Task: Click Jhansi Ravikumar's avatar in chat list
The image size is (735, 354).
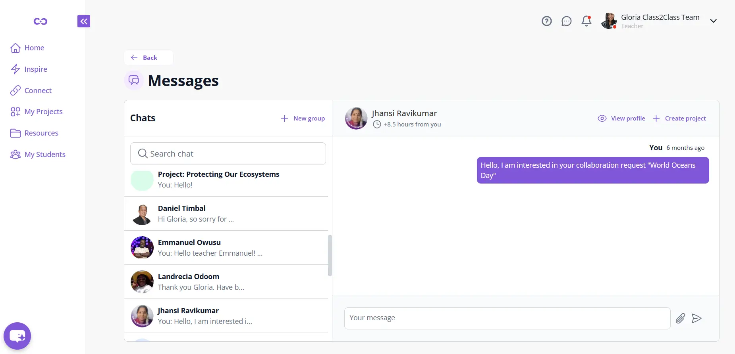Action: point(142,316)
